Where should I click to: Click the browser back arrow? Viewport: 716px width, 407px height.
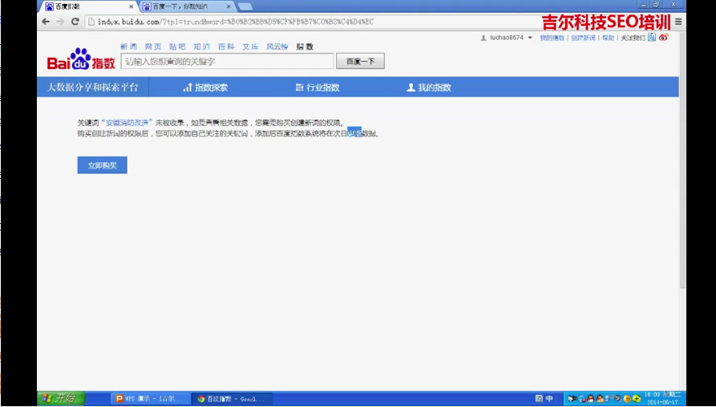click(x=46, y=22)
